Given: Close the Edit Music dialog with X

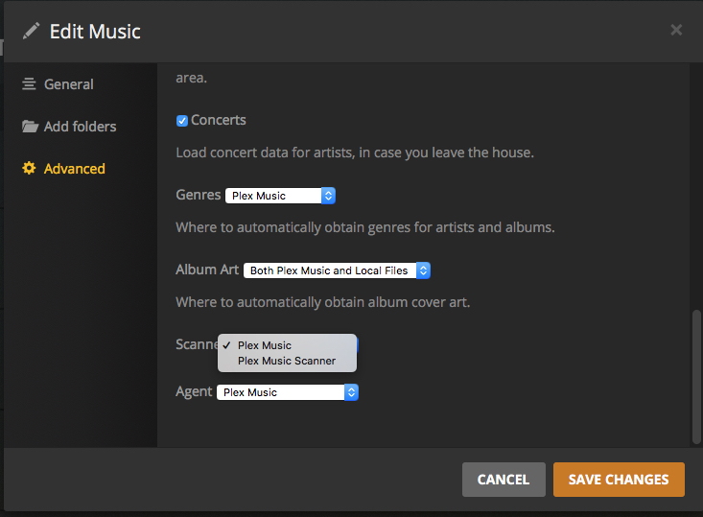Looking at the screenshot, I should pyautogui.click(x=676, y=30).
